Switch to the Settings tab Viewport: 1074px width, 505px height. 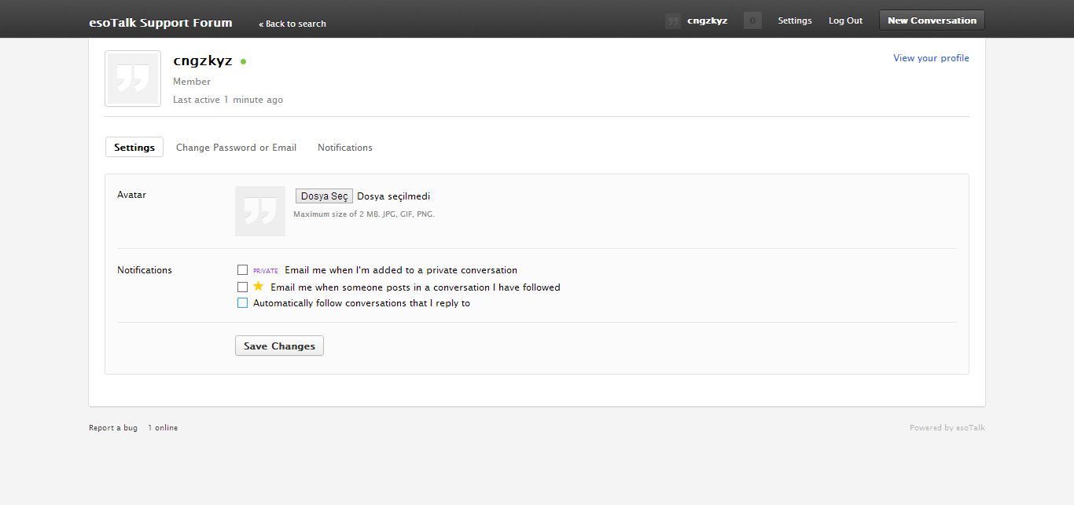[x=134, y=148]
